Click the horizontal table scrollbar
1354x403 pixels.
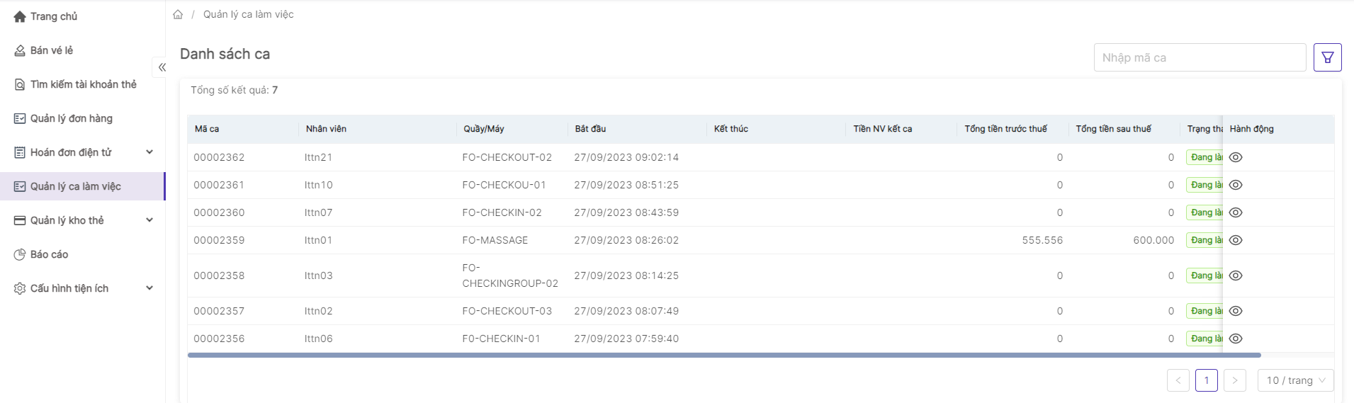click(x=724, y=355)
